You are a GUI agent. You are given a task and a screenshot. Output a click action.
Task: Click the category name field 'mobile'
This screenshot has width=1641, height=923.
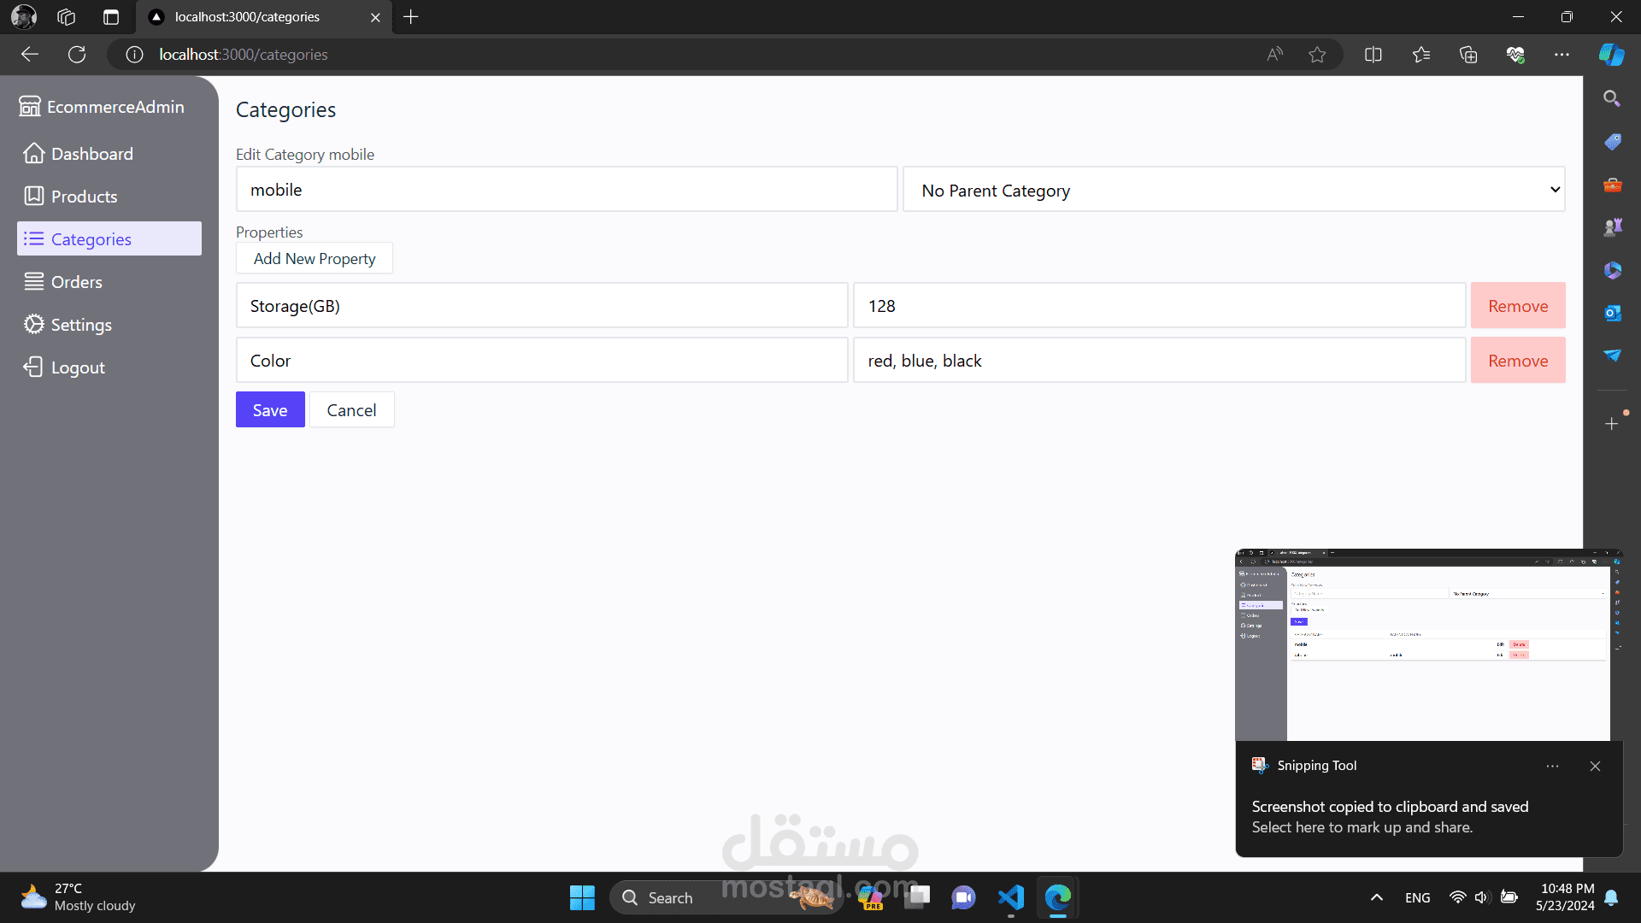coord(566,190)
